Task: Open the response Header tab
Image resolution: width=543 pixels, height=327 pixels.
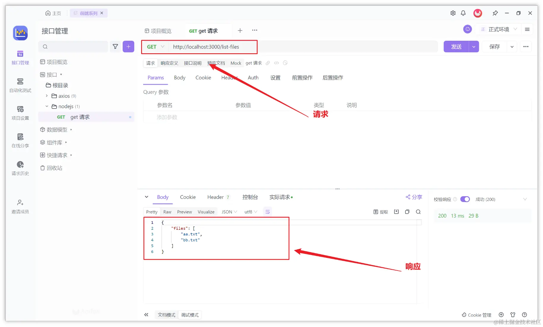Action: 218,197
